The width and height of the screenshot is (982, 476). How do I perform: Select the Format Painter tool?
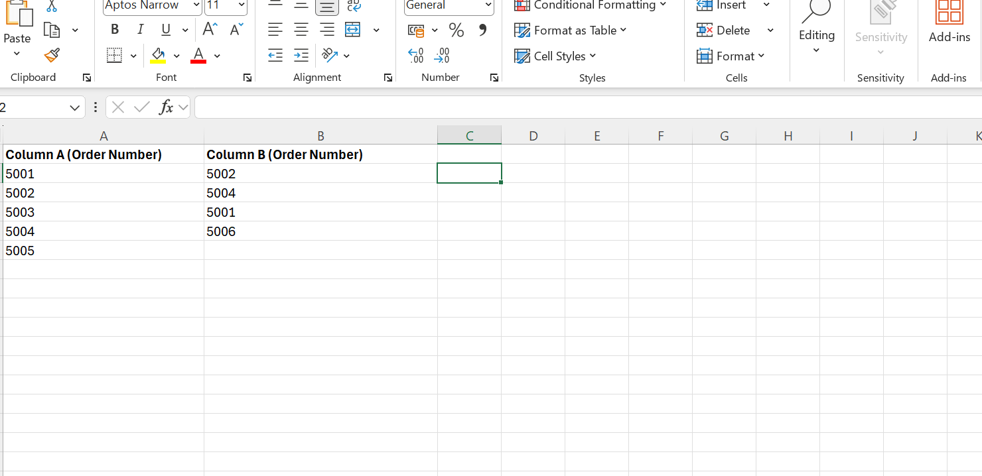coord(51,56)
